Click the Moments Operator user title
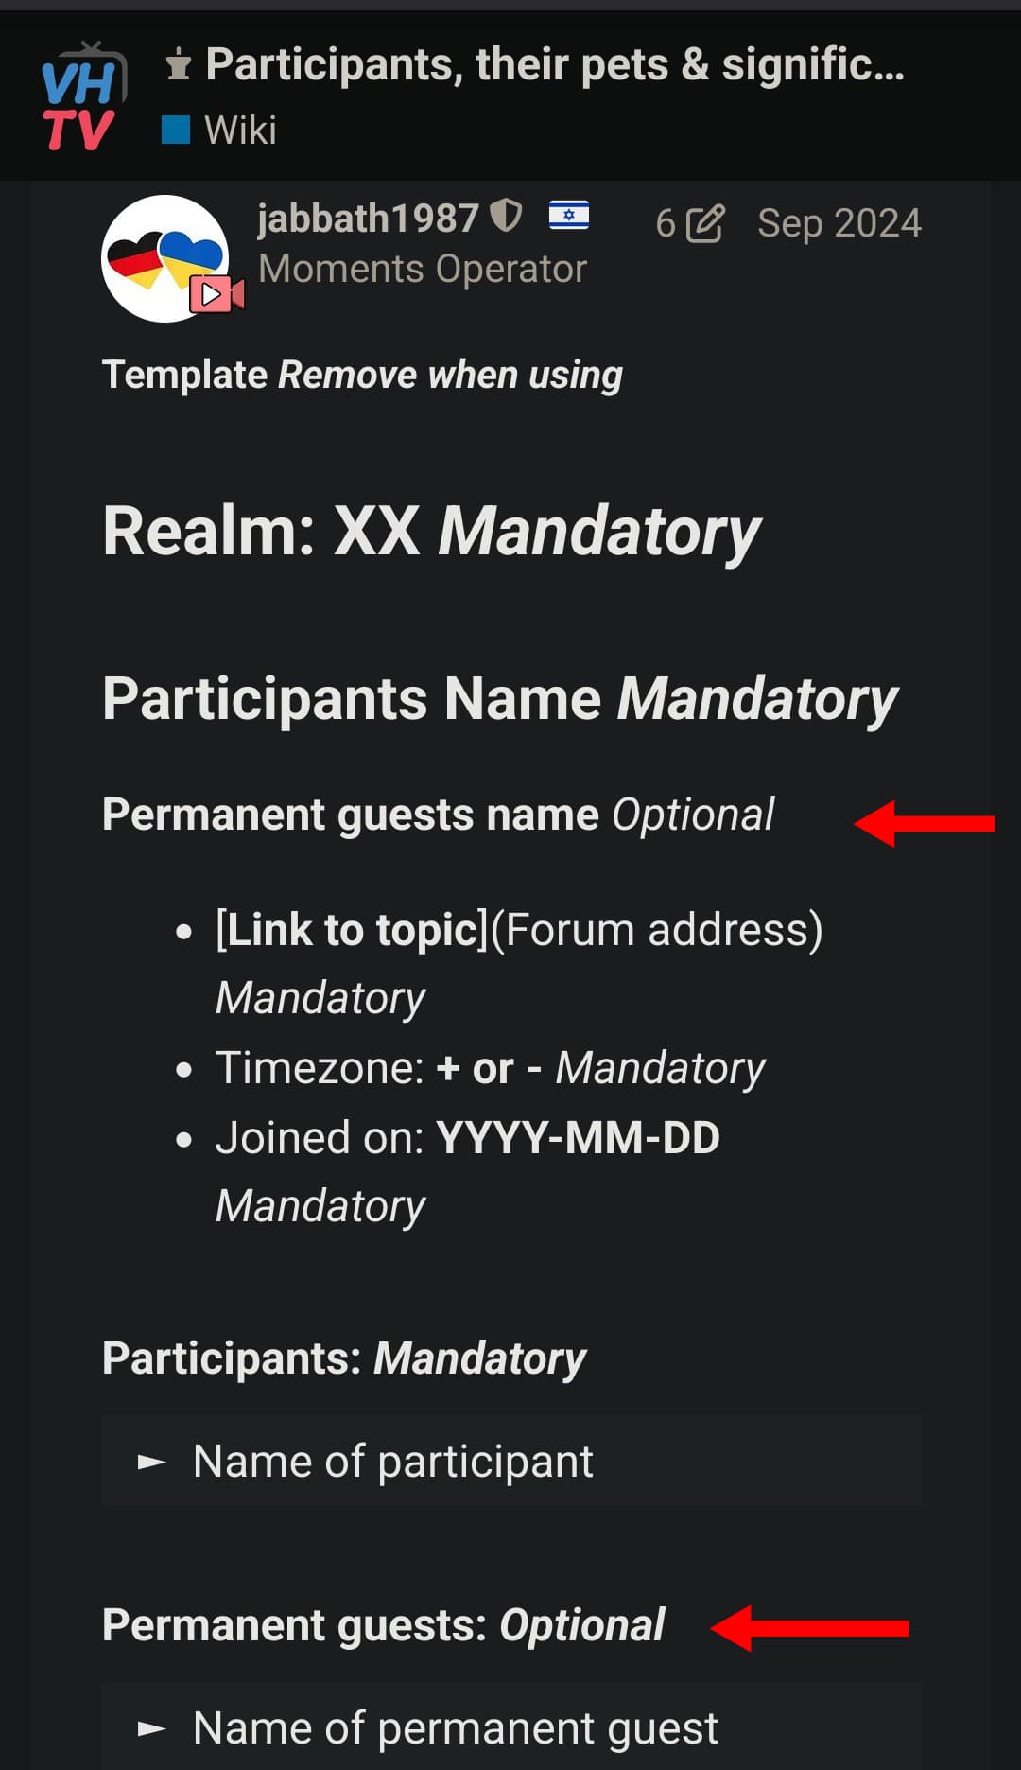 423,270
